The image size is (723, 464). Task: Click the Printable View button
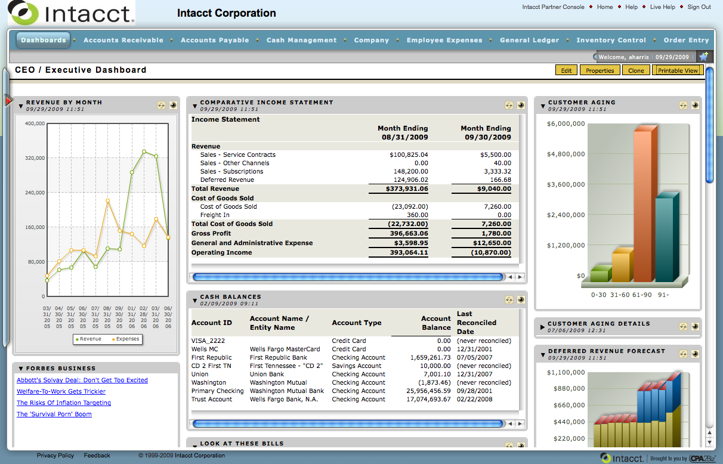coord(678,70)
